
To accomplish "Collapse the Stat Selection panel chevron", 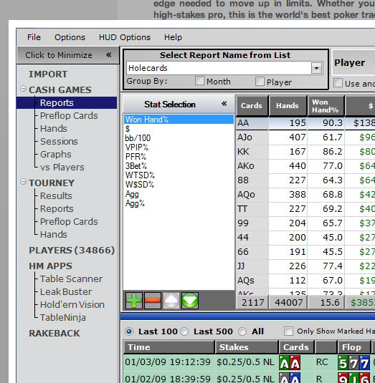I will pyautogui.click(x=224, y=104).
